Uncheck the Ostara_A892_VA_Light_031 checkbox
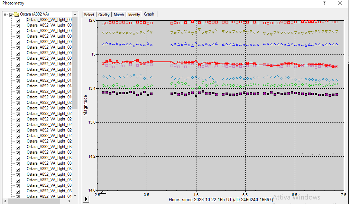This screenshot has width=349, height=204. tap(18, 153)
